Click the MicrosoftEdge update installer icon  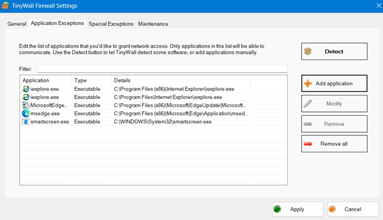click(x=26, y=105)
